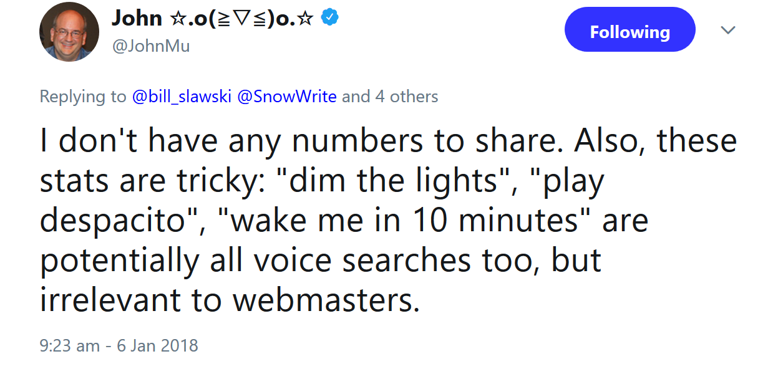
Task: Click "wake me in 10 minutes" text
Action: point(406,221)
